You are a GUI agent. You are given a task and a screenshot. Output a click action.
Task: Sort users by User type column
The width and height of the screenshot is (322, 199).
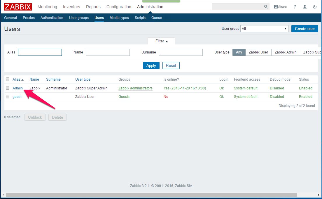point(83,79)
